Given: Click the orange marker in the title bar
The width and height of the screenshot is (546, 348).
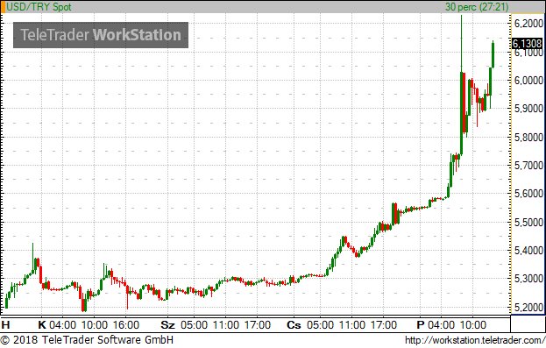Looking at the screenshot, I should click(x=3, y=7).
